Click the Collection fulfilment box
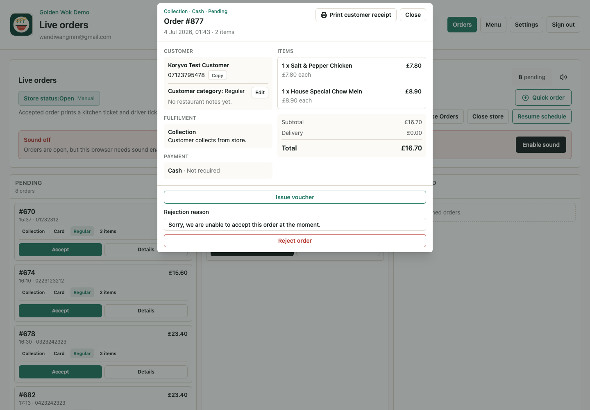The width and height of the screenshot is (590, 410). pyautogui.click(x=218, y=136)
